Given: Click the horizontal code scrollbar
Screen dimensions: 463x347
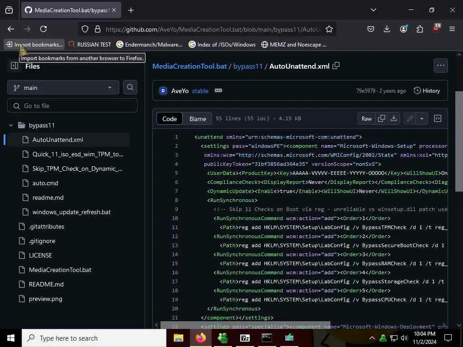Looking at the screenshot, I should [x=245, y=325].
